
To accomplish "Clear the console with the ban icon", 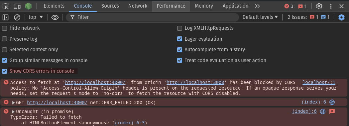I will tap(17, 17).
